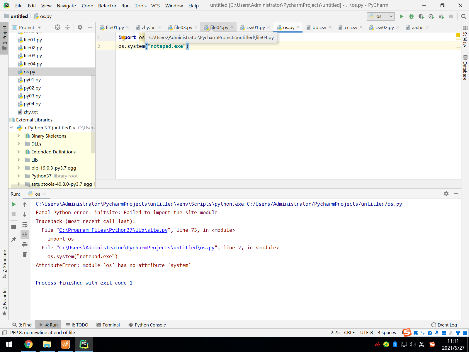Hide the Project tool window

(x=90, y=27)
